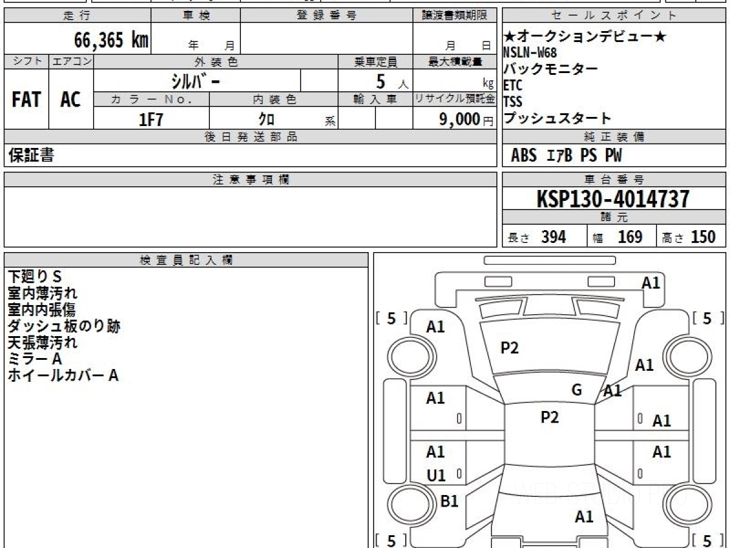This screenshot has width=730, height=548.
Task: Click the 最大積載量 header
Action: pos(454,61)
